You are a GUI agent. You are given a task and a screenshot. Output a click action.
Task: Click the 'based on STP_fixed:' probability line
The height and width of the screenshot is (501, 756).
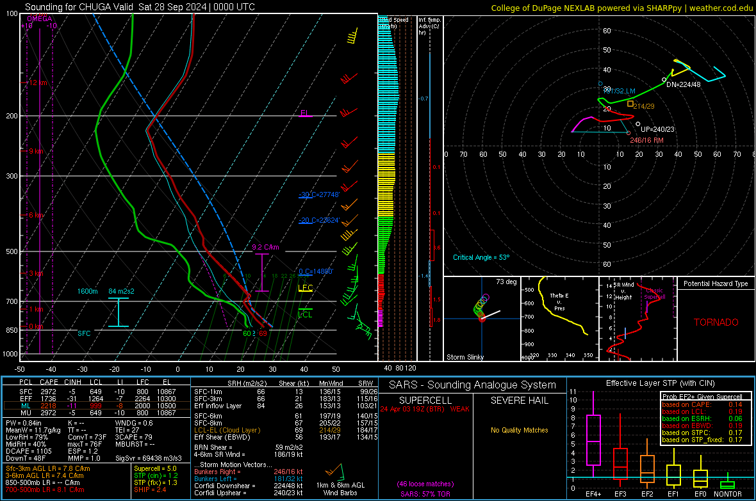(x=702, y=440)
